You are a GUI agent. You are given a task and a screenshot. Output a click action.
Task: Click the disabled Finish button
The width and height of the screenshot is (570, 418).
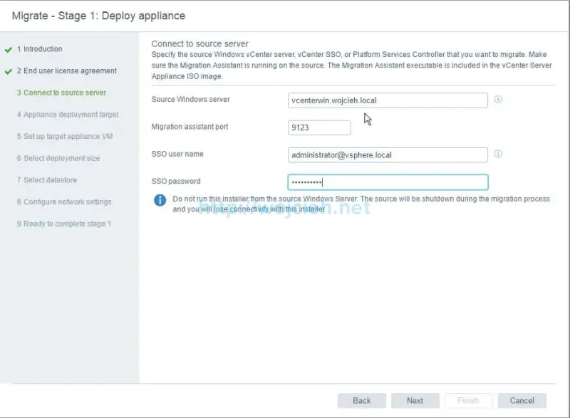[469, 400]
